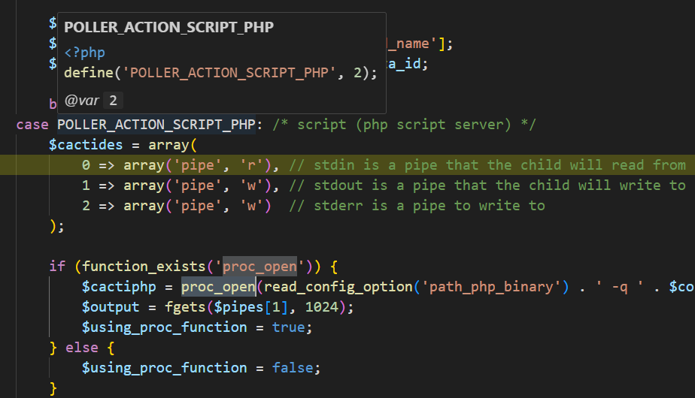
Task: Click the quoted 'POLLER_ACTION_SCRIPT_PHP' string inside define
Action: [x=229, y=72]
